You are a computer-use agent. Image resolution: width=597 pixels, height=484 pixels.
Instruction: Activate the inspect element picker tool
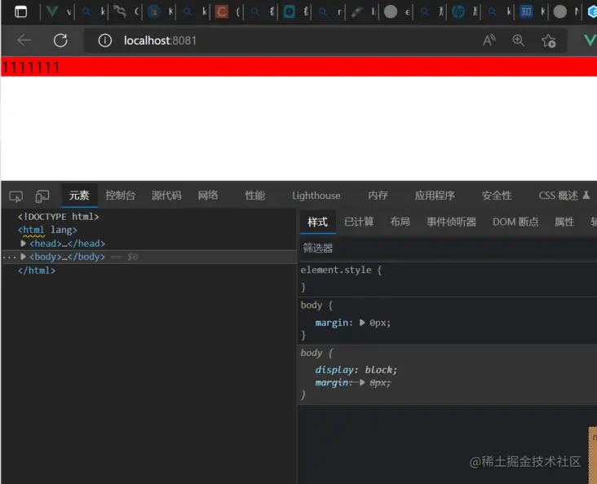coord(16,196)
